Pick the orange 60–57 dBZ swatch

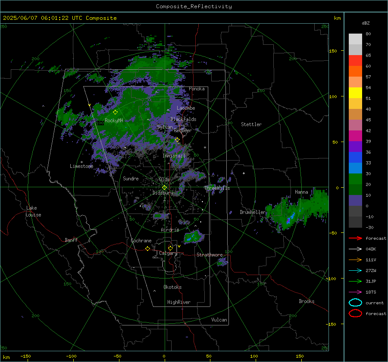(x=355, y=71)
